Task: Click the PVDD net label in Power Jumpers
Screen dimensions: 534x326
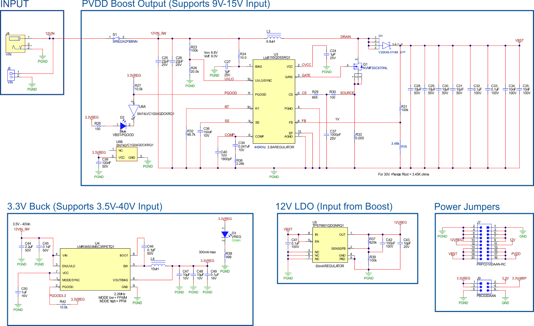Action: tap(516, 254)
